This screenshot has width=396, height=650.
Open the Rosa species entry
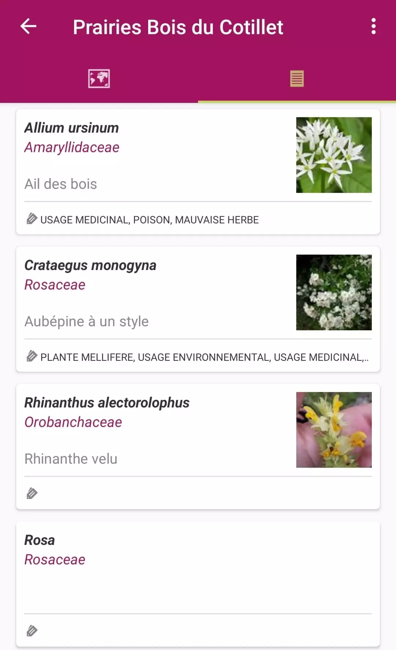(x=40, y=540)
